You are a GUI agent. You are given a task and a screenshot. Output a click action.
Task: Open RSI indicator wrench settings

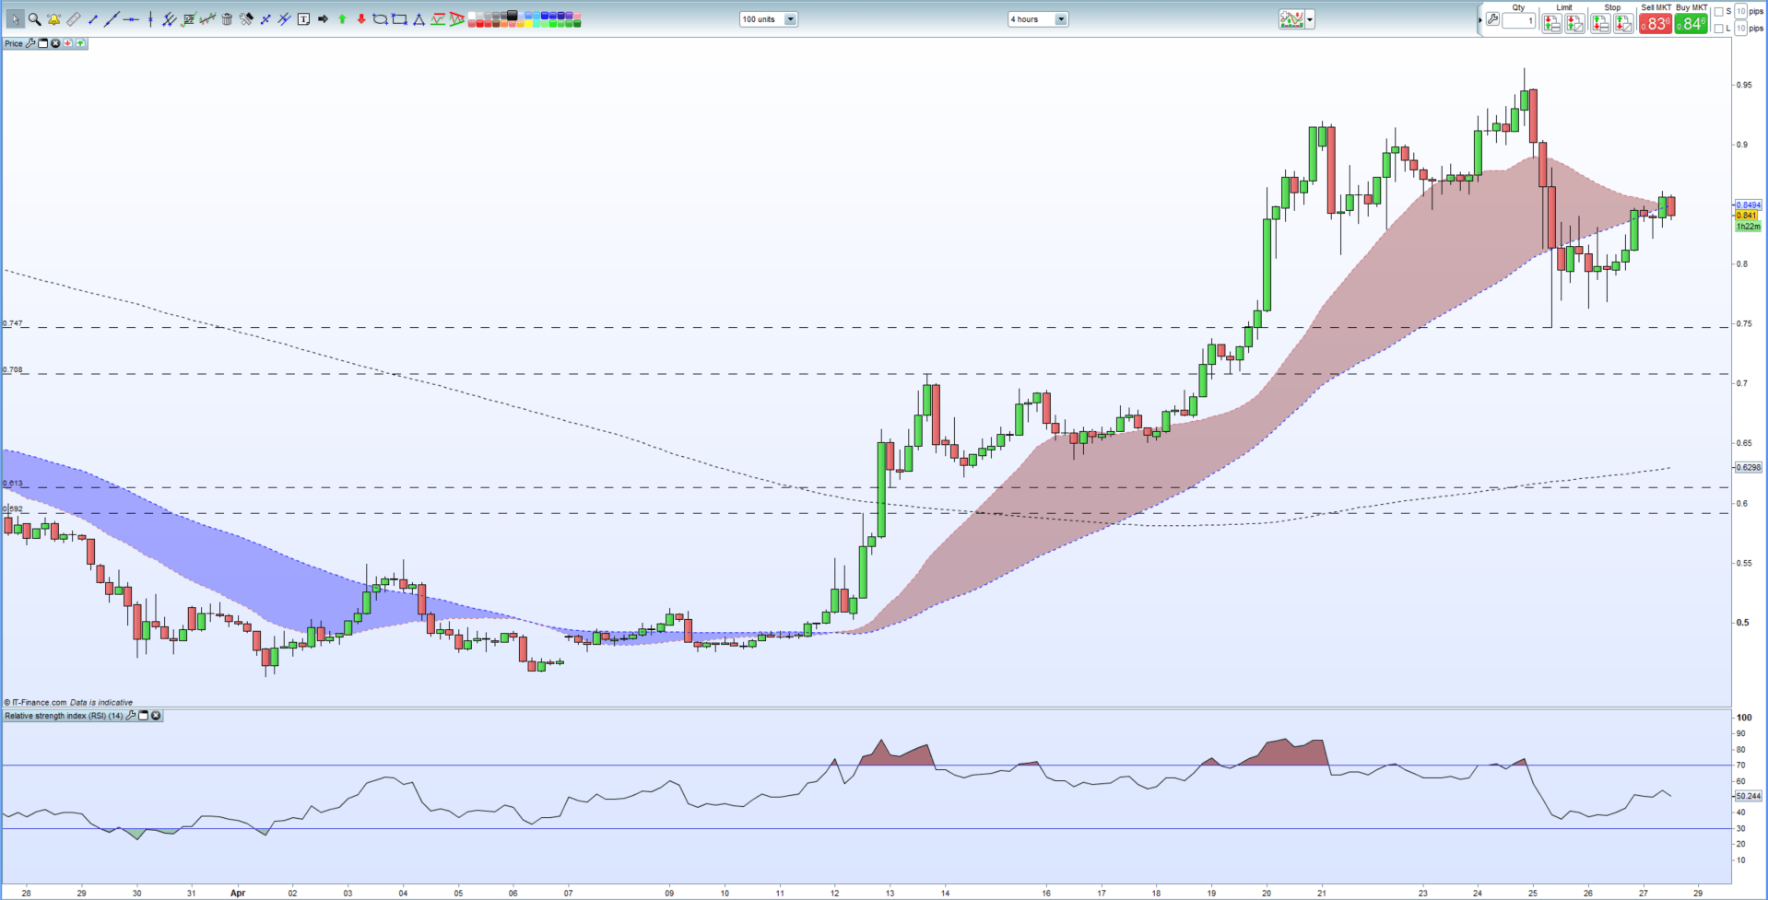point(131,716)
